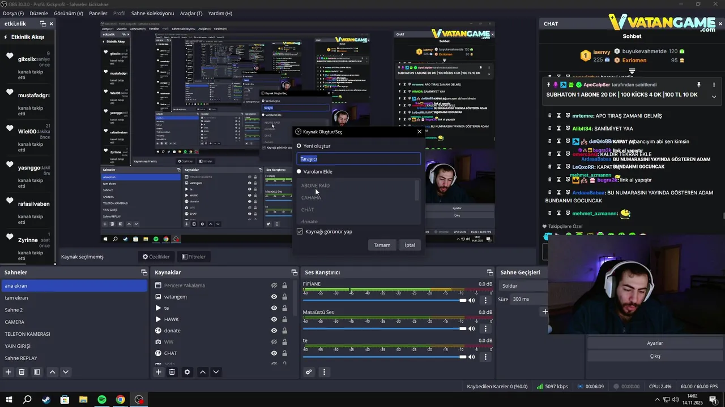Open Spotify from the taskbar
This screenshot has height=407, width=725.
(x=102, y=400)
